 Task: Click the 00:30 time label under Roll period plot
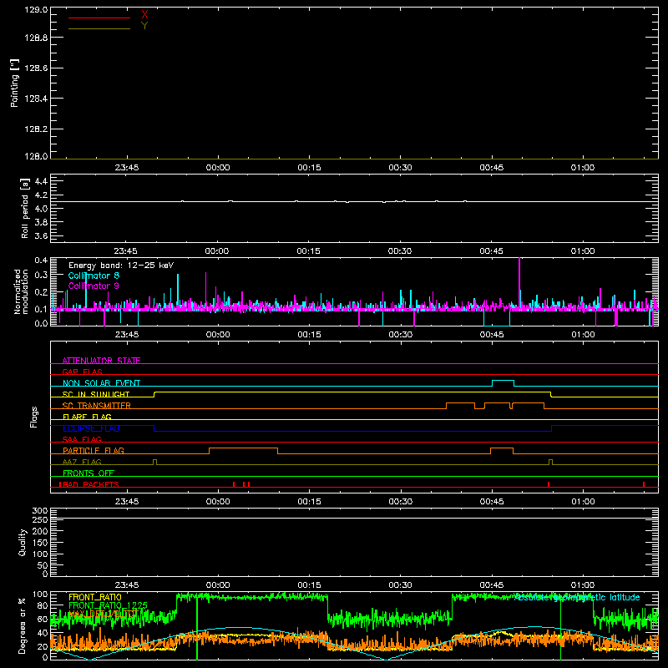[400, 251]
